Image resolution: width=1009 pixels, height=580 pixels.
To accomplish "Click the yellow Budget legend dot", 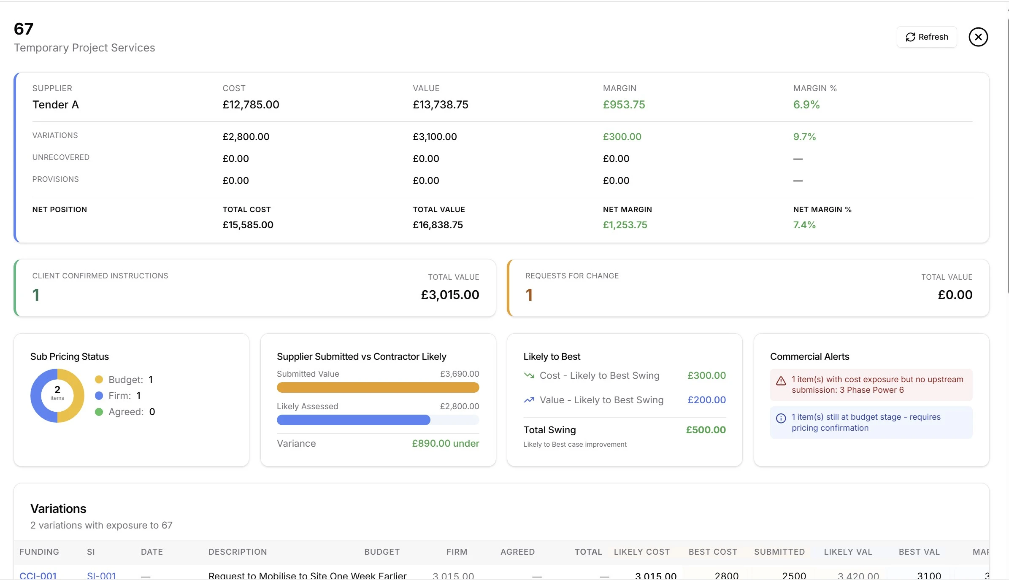I will click(99, 379).
